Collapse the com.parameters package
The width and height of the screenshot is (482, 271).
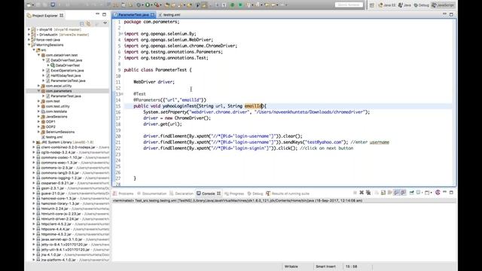point(39,91)
